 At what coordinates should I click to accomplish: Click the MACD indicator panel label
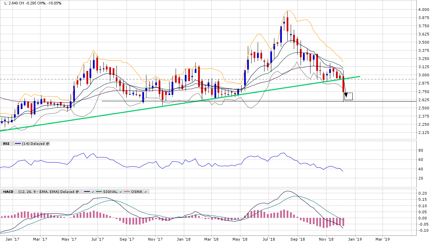8,192
